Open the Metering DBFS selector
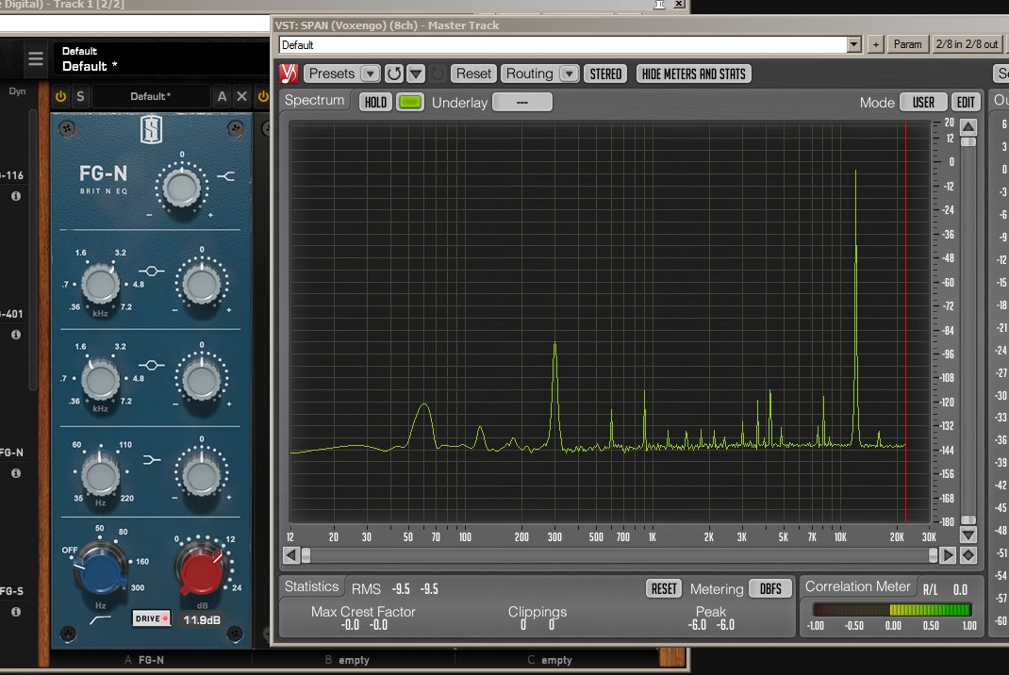The height and width of the screenshot is (675, 1009). [x=770, y=589]
